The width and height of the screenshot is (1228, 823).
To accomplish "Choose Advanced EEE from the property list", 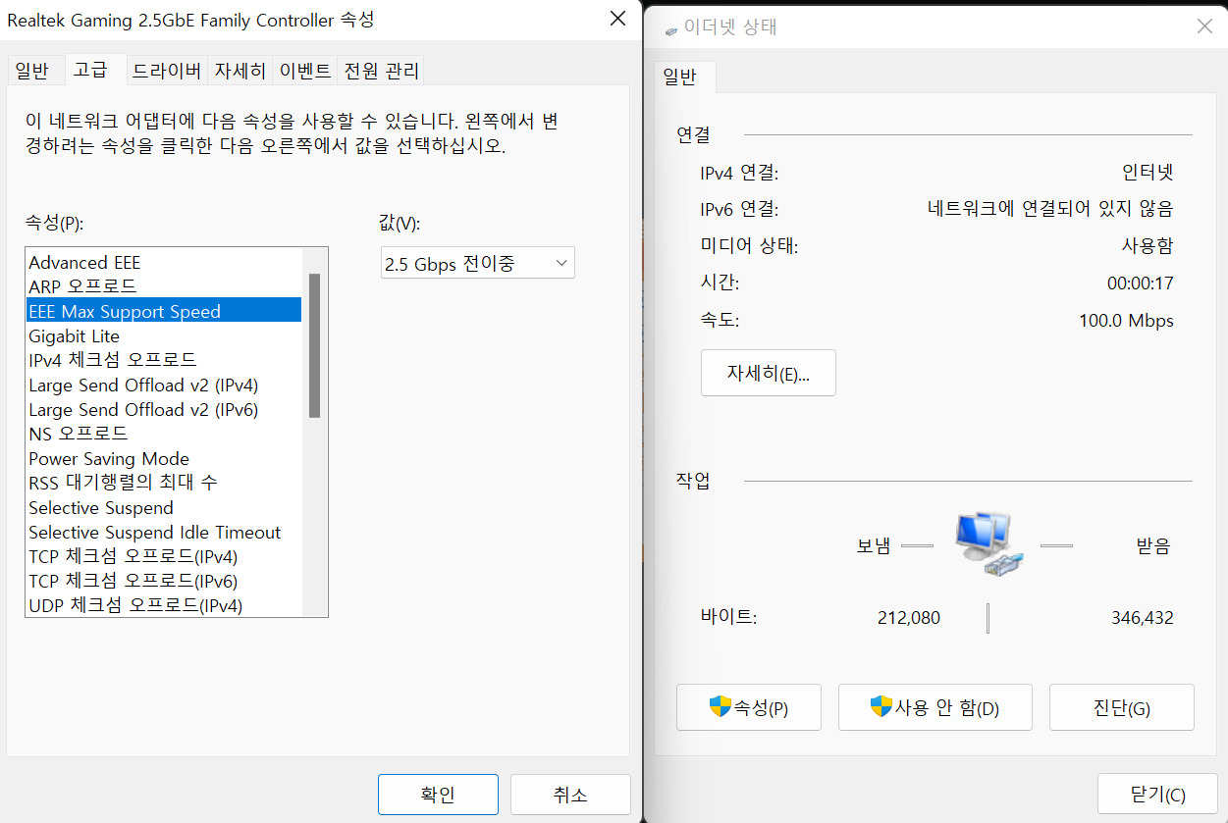I will point(84,263).
